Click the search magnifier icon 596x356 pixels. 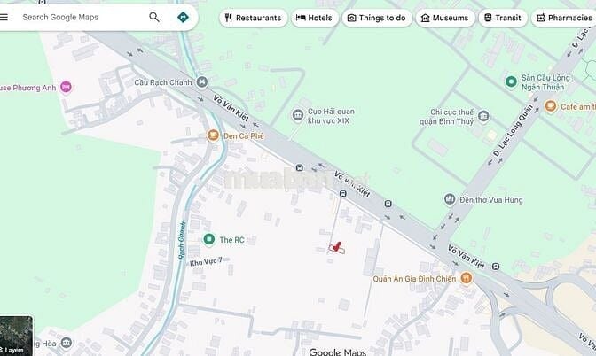(x=154, y=17)
